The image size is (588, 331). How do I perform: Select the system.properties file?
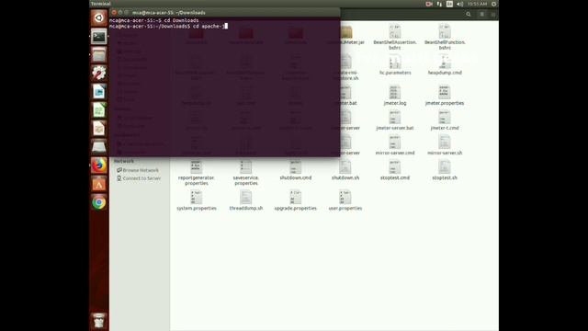pos(197,200)
